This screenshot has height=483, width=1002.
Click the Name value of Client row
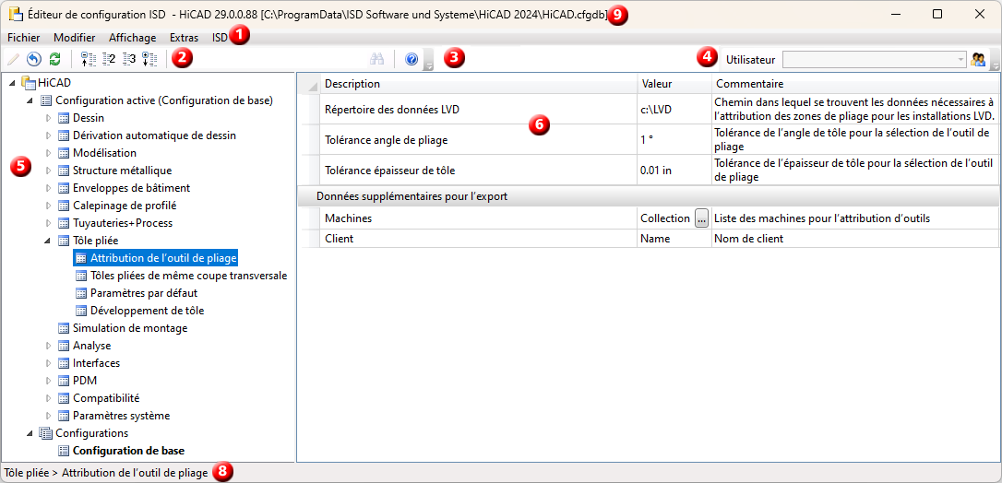coord(674,239)
